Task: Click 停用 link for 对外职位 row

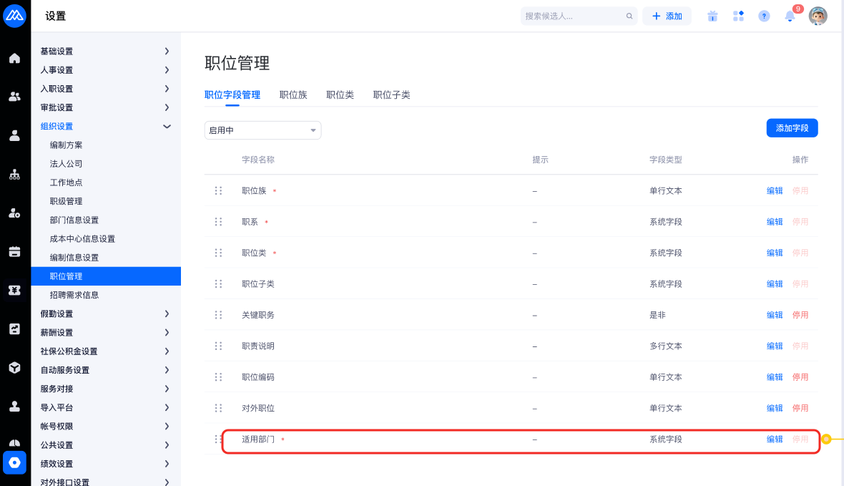Action: pos(800,408)
